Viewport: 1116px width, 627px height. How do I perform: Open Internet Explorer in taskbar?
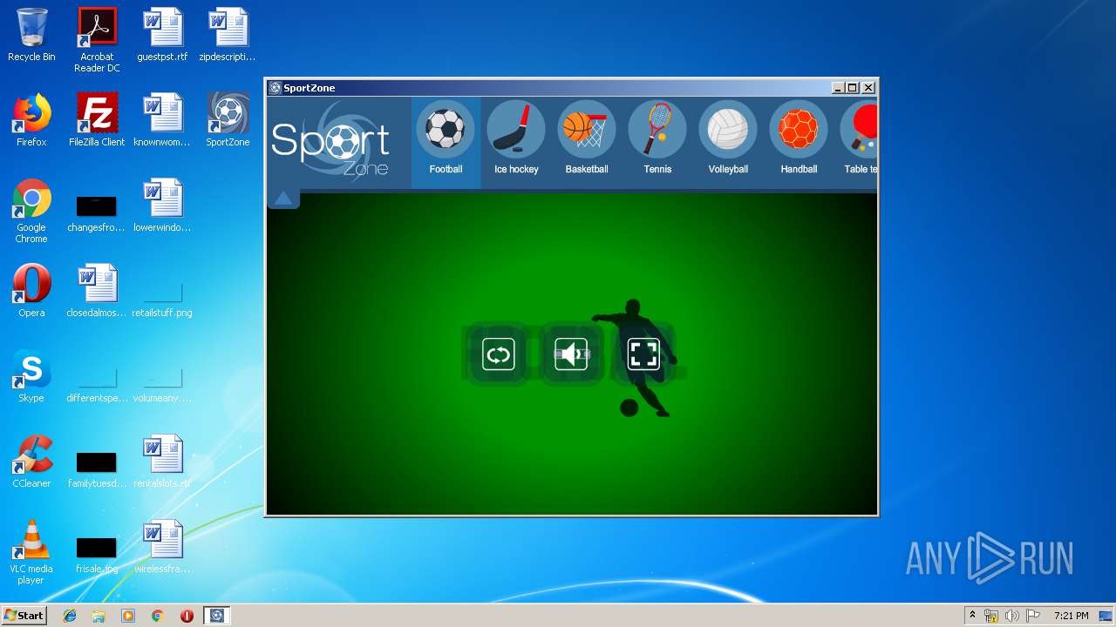point(70,616)
